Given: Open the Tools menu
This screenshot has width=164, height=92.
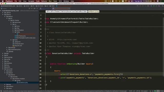Looking at the screenshot, I should pyautogui.click(x=55, y=1).
